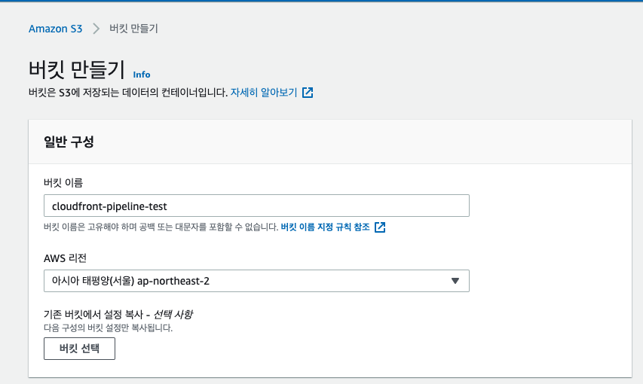Click the AWS 리전 field label
This screenshot has height=384, width=643.
click(65, 258)
